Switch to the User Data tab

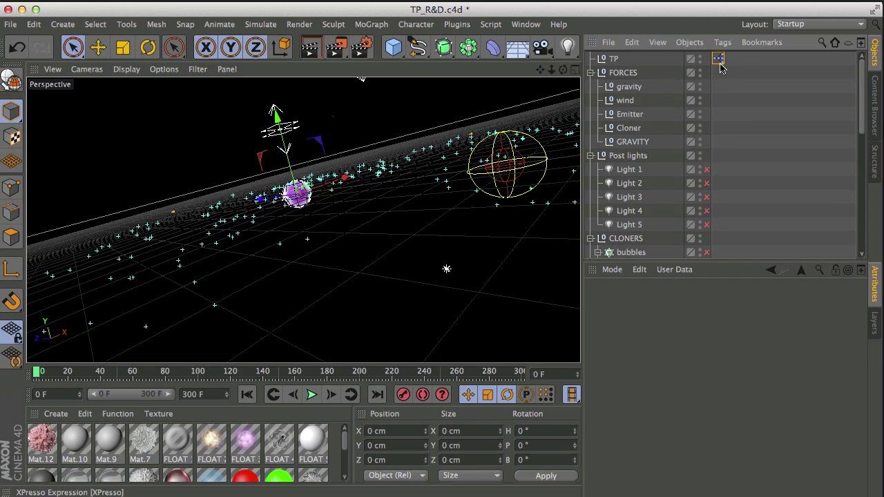pyautogui.click(x=674, y=269)
